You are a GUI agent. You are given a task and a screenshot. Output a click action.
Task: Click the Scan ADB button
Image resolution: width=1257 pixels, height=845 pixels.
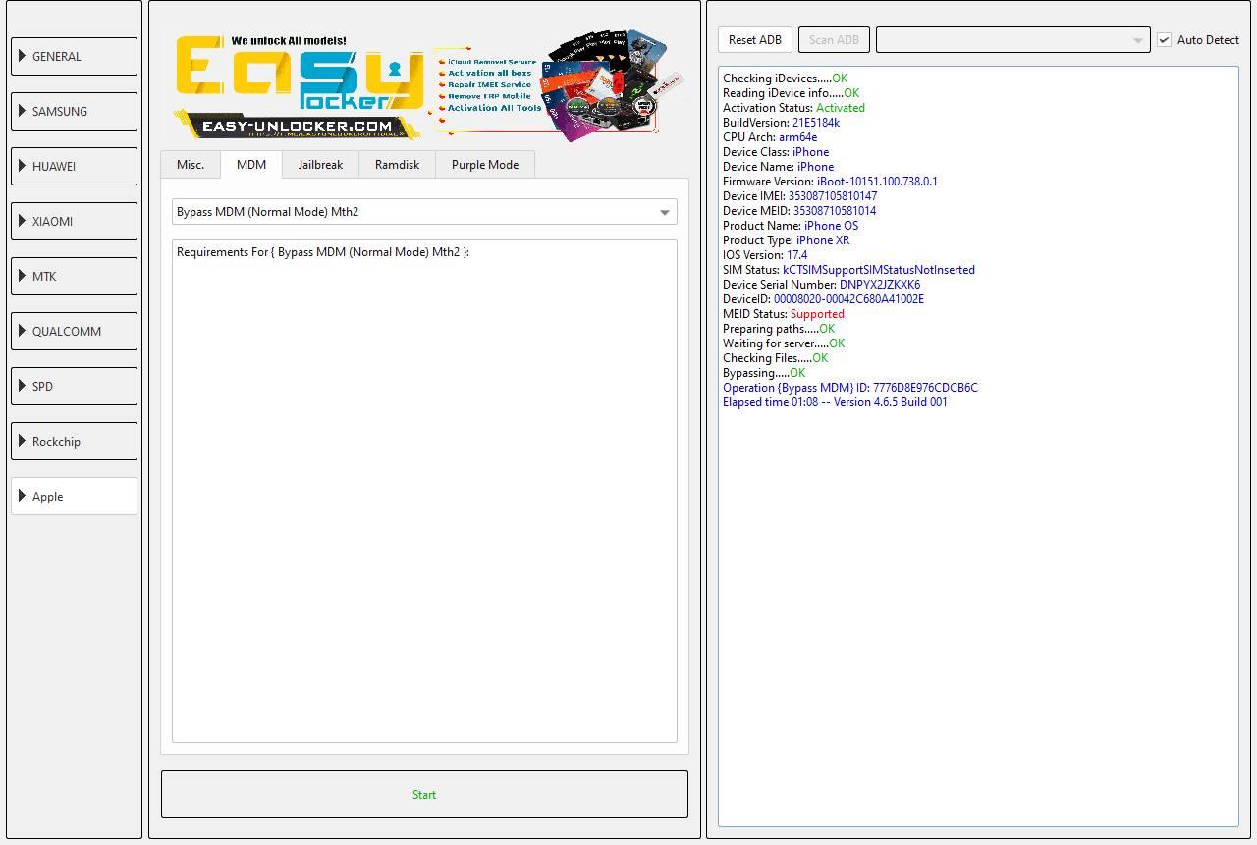[834, 39]
